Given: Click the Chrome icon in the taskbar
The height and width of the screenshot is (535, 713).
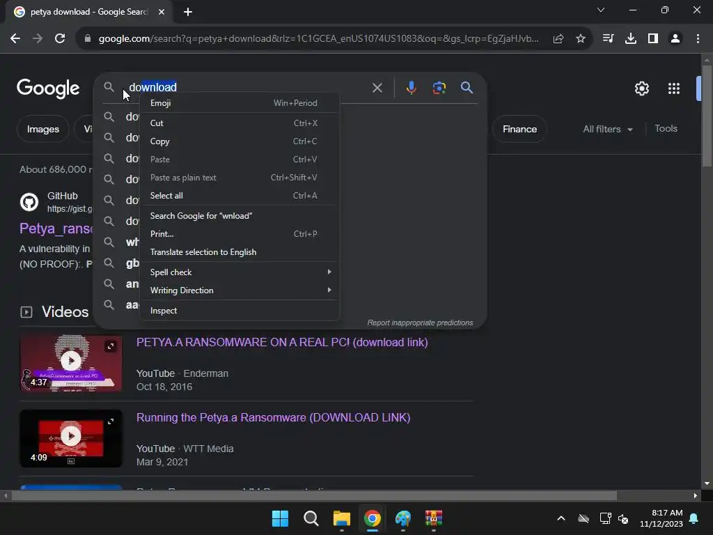Looking at the screenshot, I should click(x=373, y=518).
